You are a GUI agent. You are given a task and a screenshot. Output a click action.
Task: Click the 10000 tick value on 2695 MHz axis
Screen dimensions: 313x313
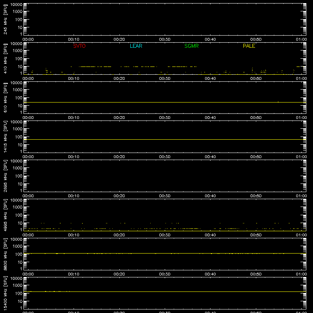tap(16, 161)
